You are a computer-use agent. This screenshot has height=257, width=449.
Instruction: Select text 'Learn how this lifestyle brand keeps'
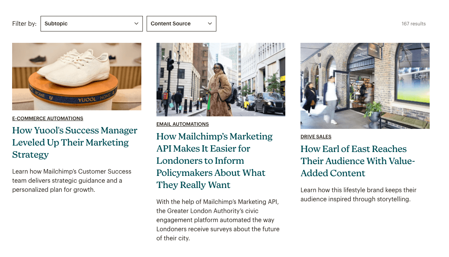coord(351,190)
